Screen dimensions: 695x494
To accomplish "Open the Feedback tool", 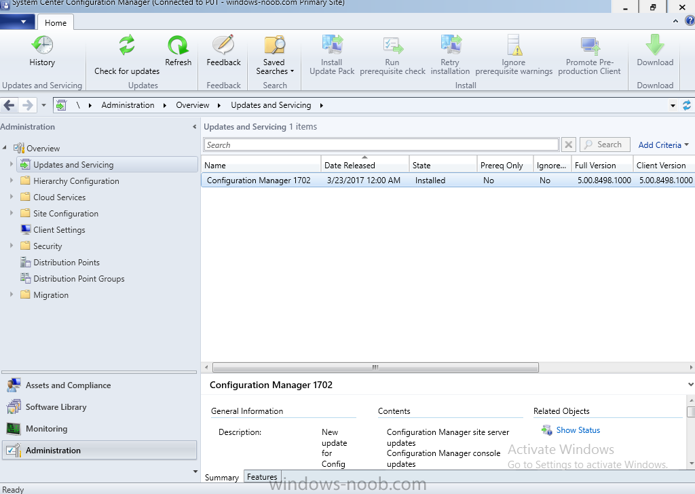I will point(223,52).
